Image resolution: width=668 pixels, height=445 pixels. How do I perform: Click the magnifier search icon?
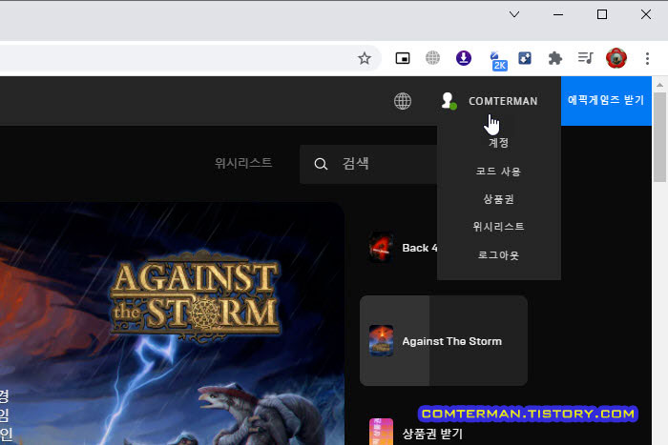(x=321, y=164)
